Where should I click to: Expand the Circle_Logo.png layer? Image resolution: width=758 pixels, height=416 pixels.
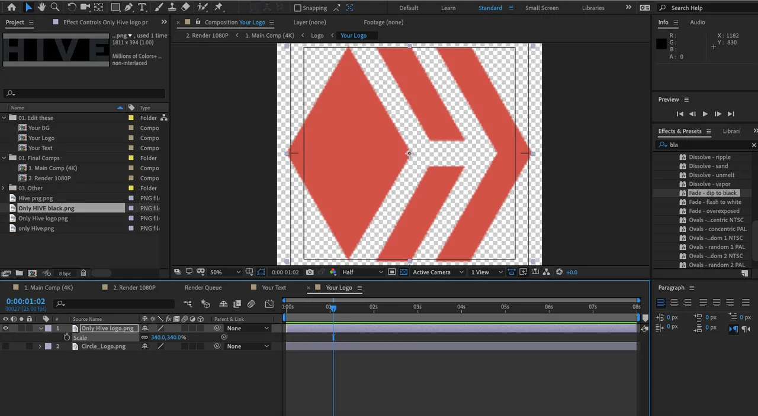click(40, 346)
